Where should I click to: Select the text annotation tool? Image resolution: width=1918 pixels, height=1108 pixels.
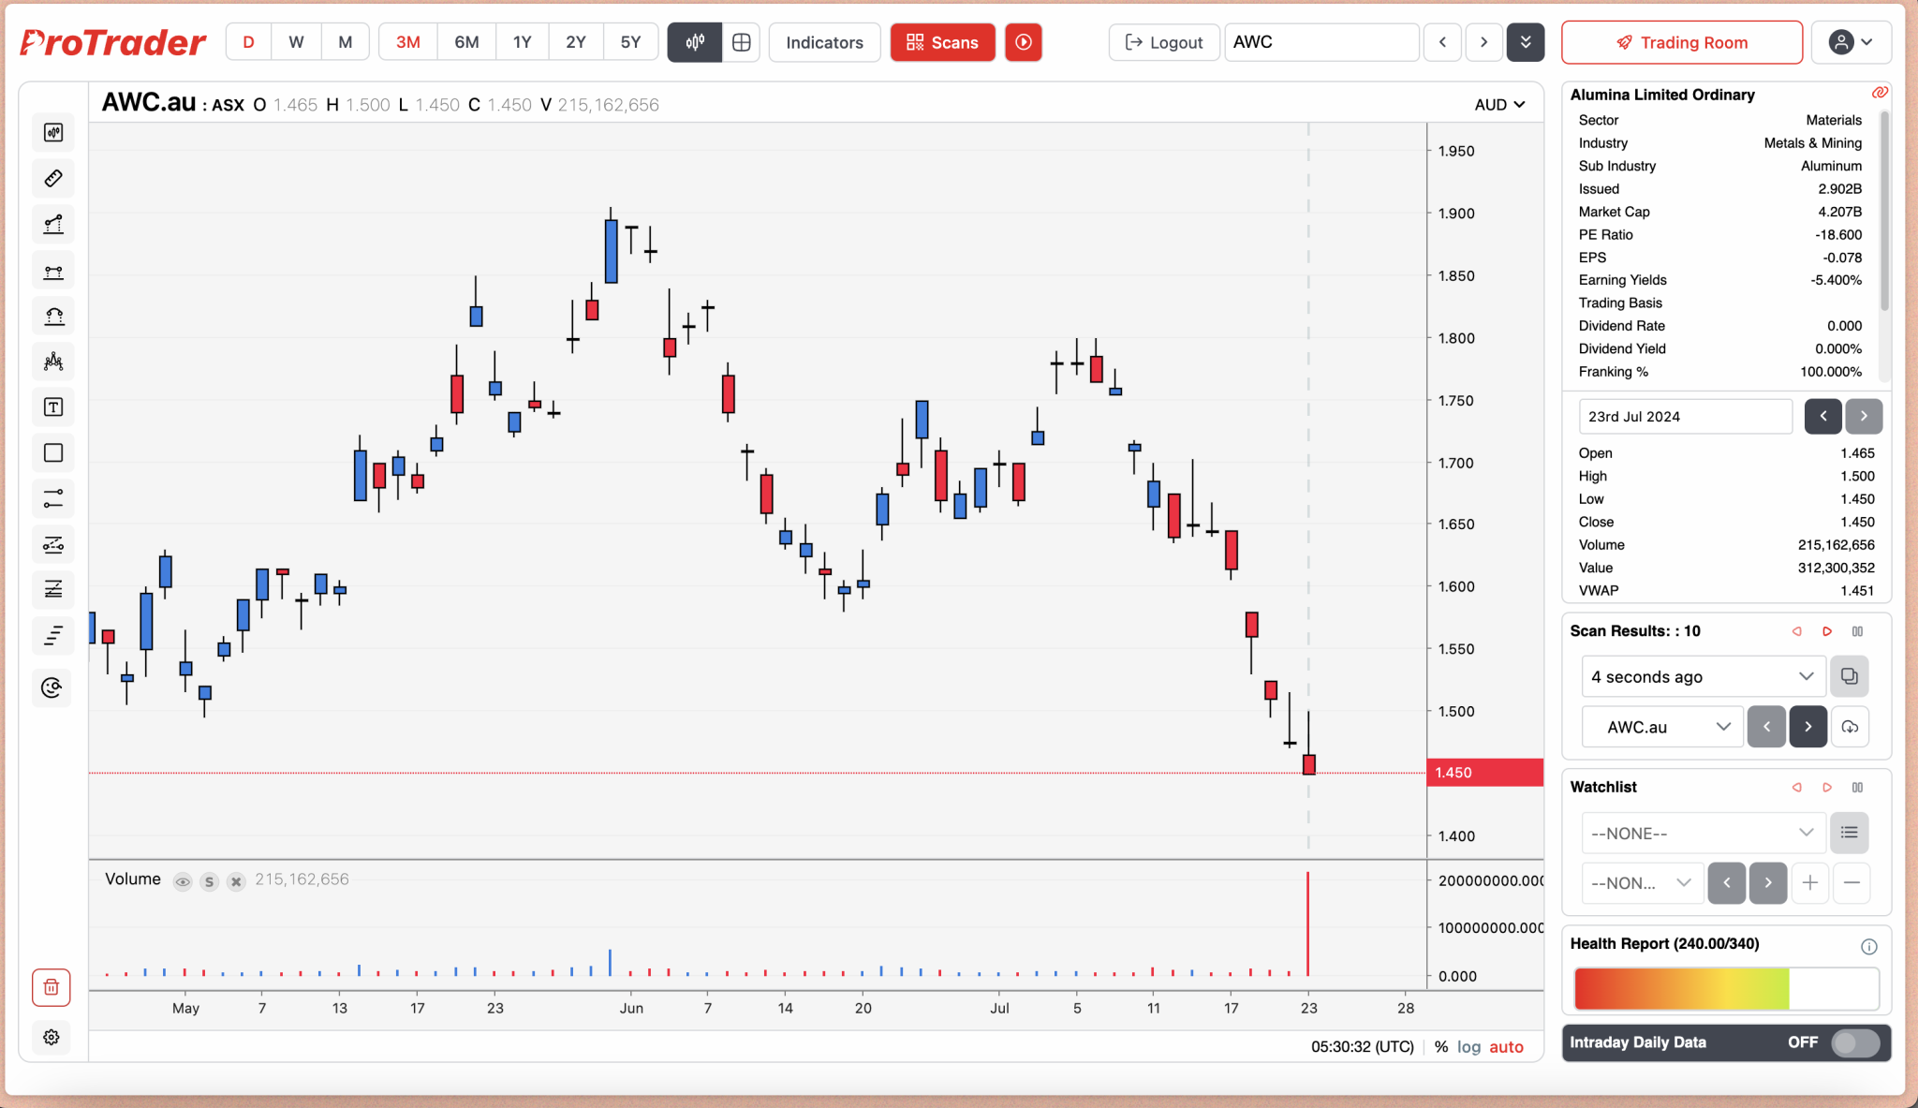(53, 407)
